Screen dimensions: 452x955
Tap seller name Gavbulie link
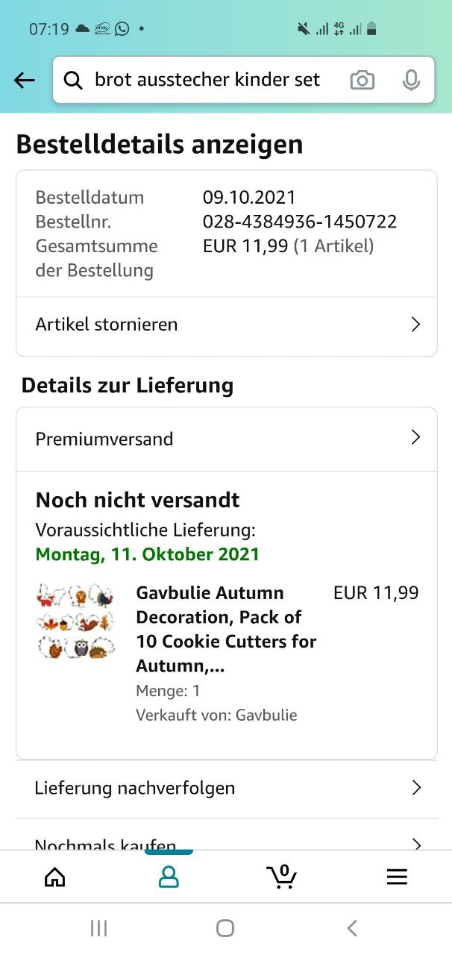pos(266,715)
